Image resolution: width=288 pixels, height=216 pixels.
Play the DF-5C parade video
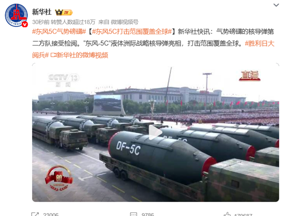tap(156, 132)
